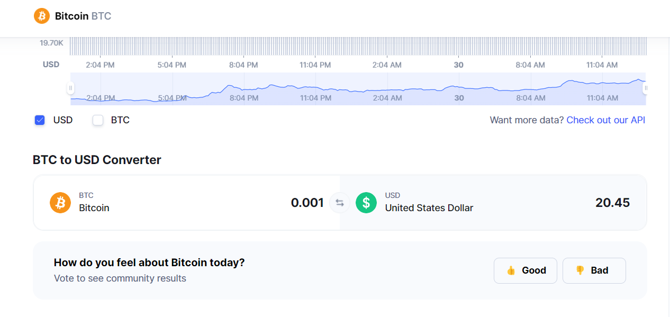Click the BTC checkbox label text
The height and width of the screenshot is (317, 670).
pos(120,120)
